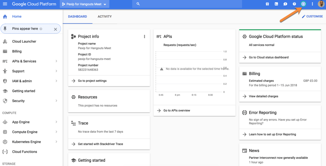Click the Google Cloud Platform logo text

pyautogui.click(x=34, y=4)
